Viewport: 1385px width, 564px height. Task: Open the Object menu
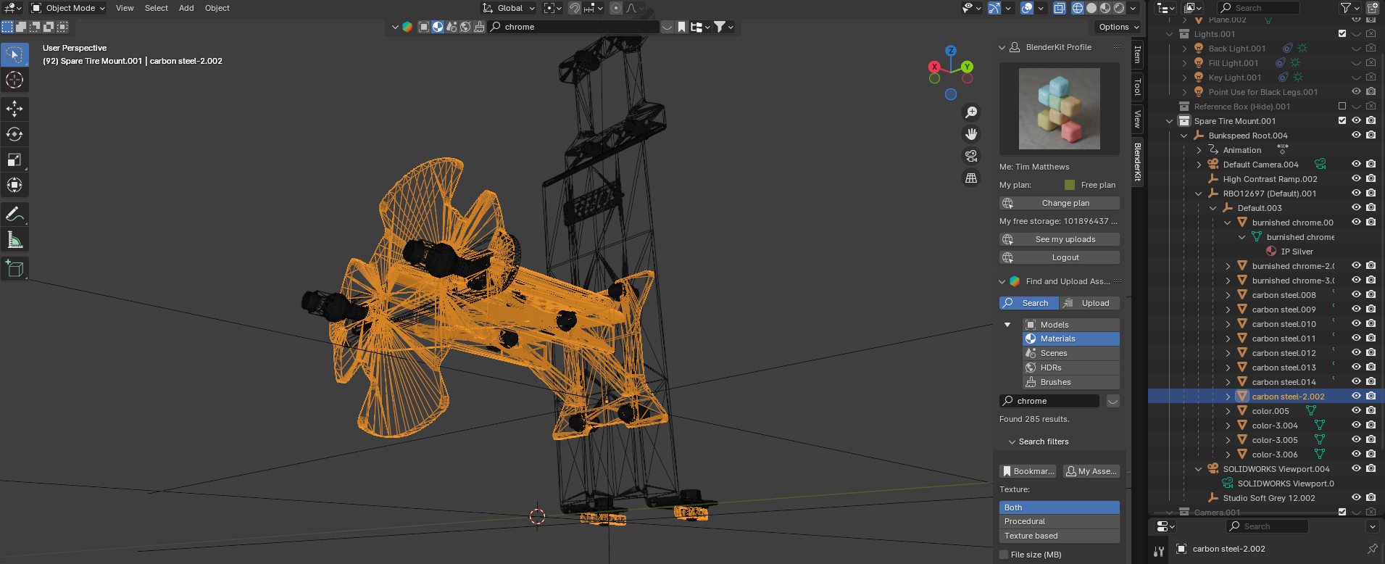217,8
